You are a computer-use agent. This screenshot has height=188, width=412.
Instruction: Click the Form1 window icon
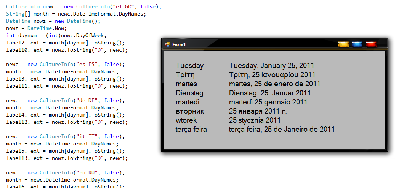pyautogui.click(x=167, y=44)
